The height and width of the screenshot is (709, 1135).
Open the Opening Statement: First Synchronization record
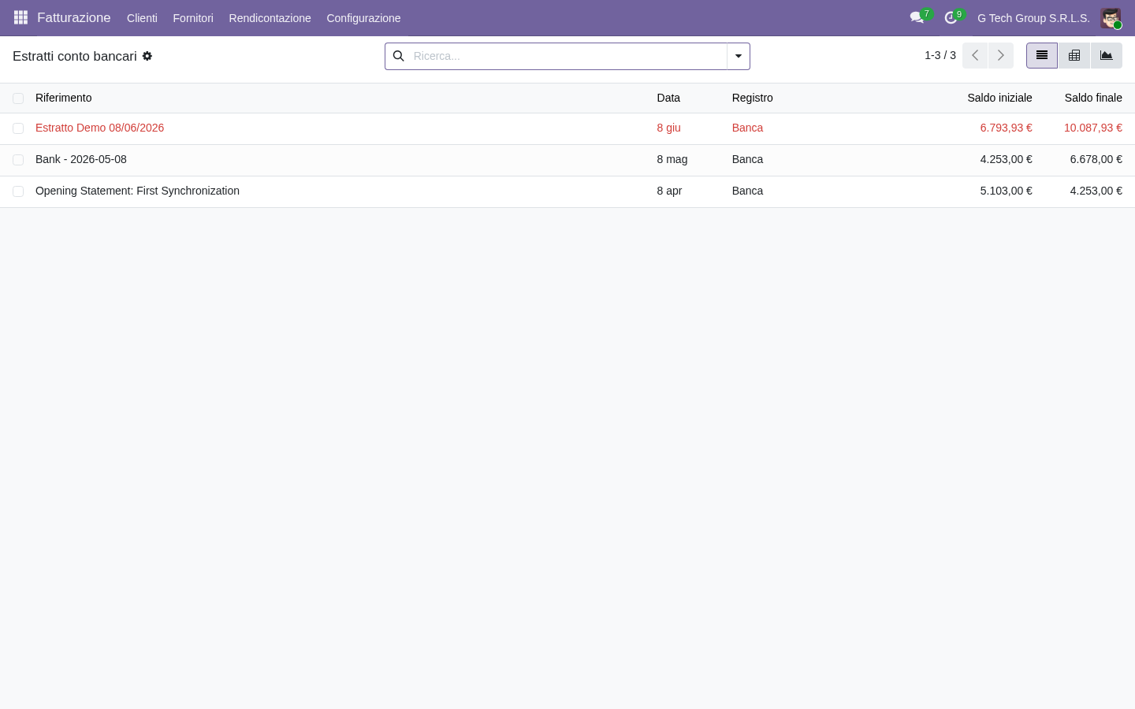pos(137,191)
